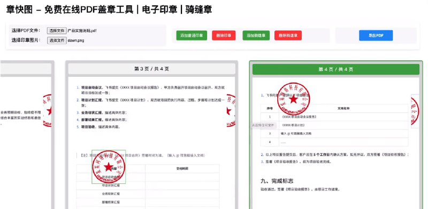
Task: Click the red 删除印章 button
Action: 224,35
